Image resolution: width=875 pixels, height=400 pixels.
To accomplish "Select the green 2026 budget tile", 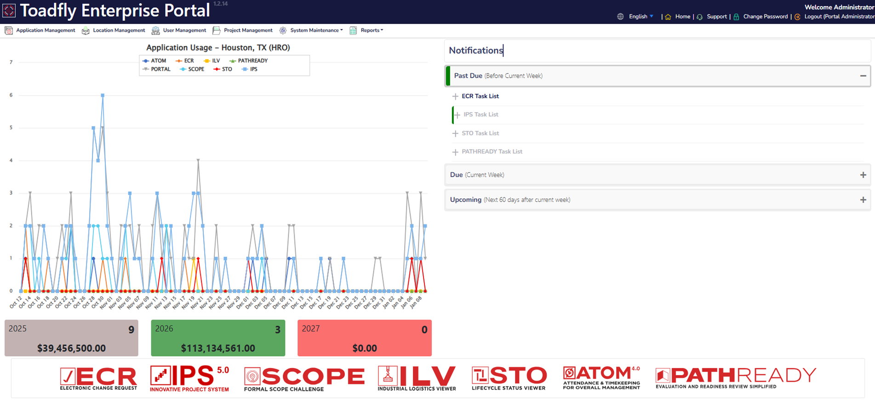I will pyautogui.click(x=218, y=338).
